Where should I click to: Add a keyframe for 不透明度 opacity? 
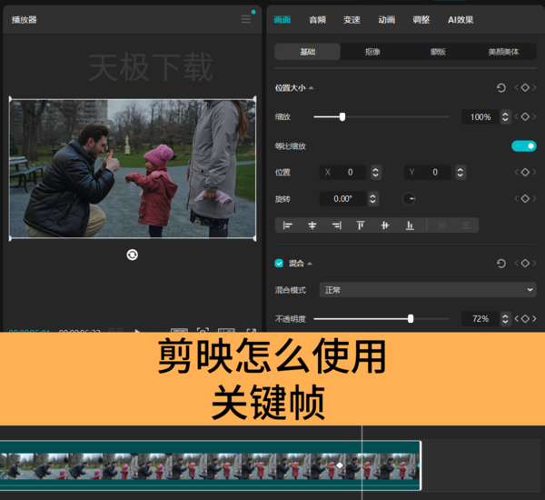(x=525, y=318)
